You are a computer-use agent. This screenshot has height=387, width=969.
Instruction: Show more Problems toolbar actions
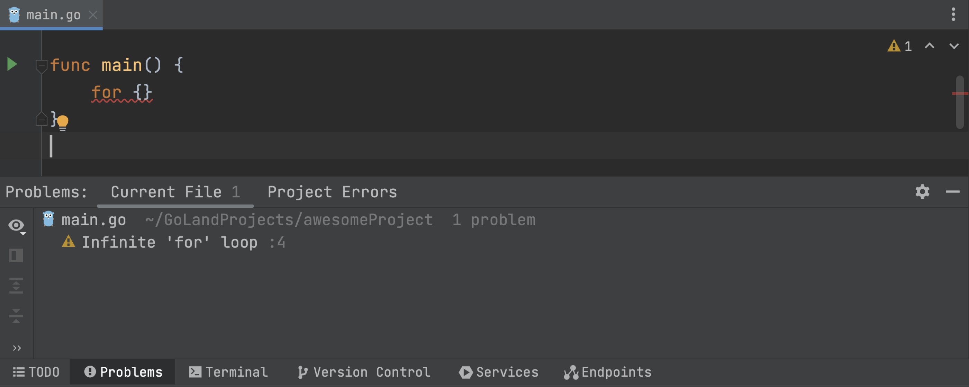tap(17, 348)
